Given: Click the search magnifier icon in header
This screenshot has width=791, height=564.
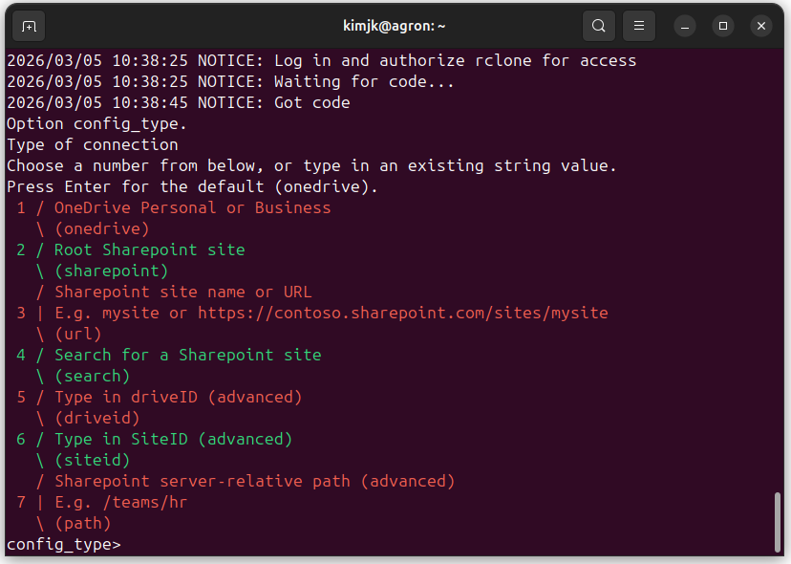Looking at the screenshot, I should (598, 26).
